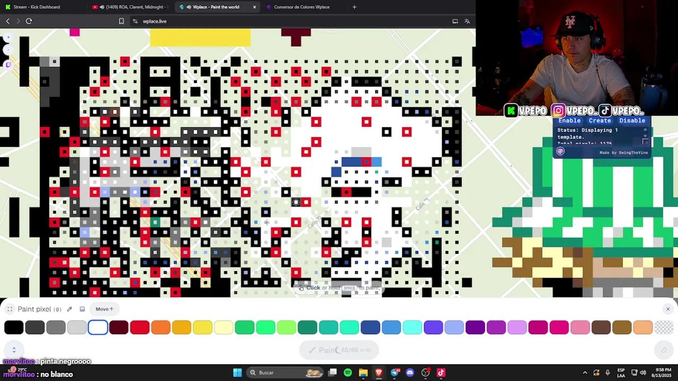
Task: Click the Blue Marble palette icon
Action: 560,151
